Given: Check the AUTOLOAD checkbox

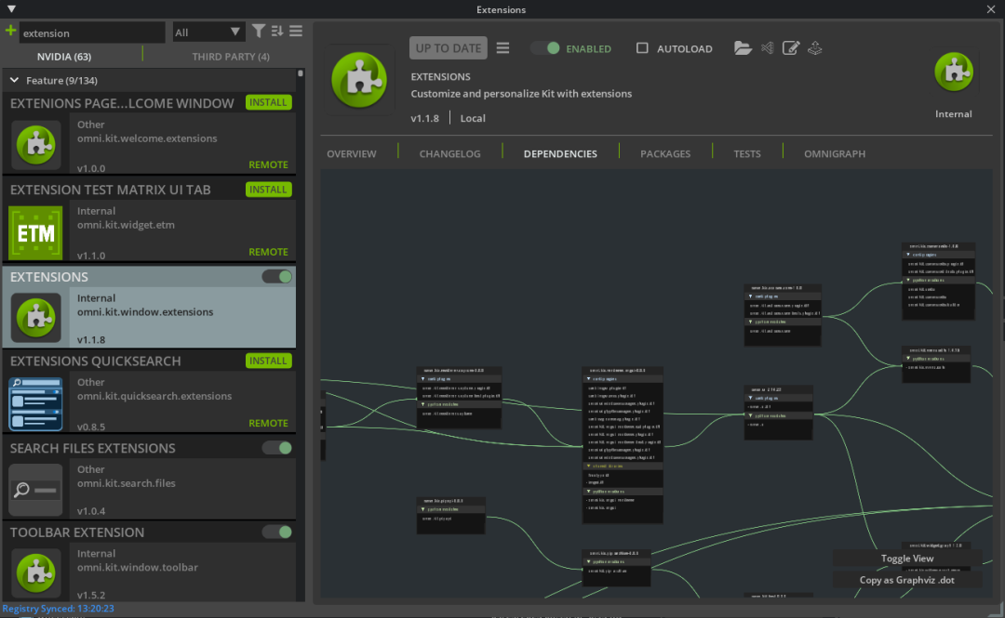Looking at the screenshot, I should click(642, 48).
